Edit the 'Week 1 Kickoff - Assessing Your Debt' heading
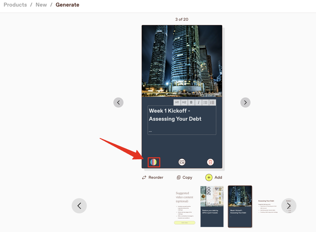The image size is (316, 232). click(175, 115)
